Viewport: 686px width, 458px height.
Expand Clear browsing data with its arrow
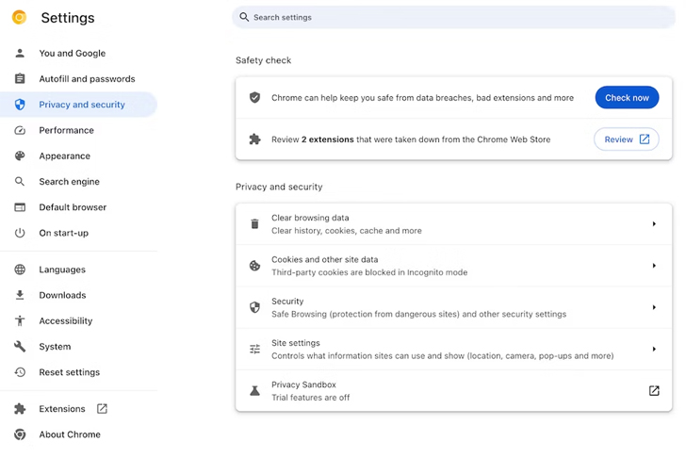654,224
